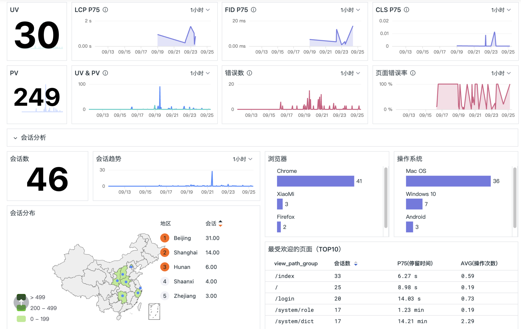
Task: Click the info icon beside 错误数
Action: click(249, 73)
